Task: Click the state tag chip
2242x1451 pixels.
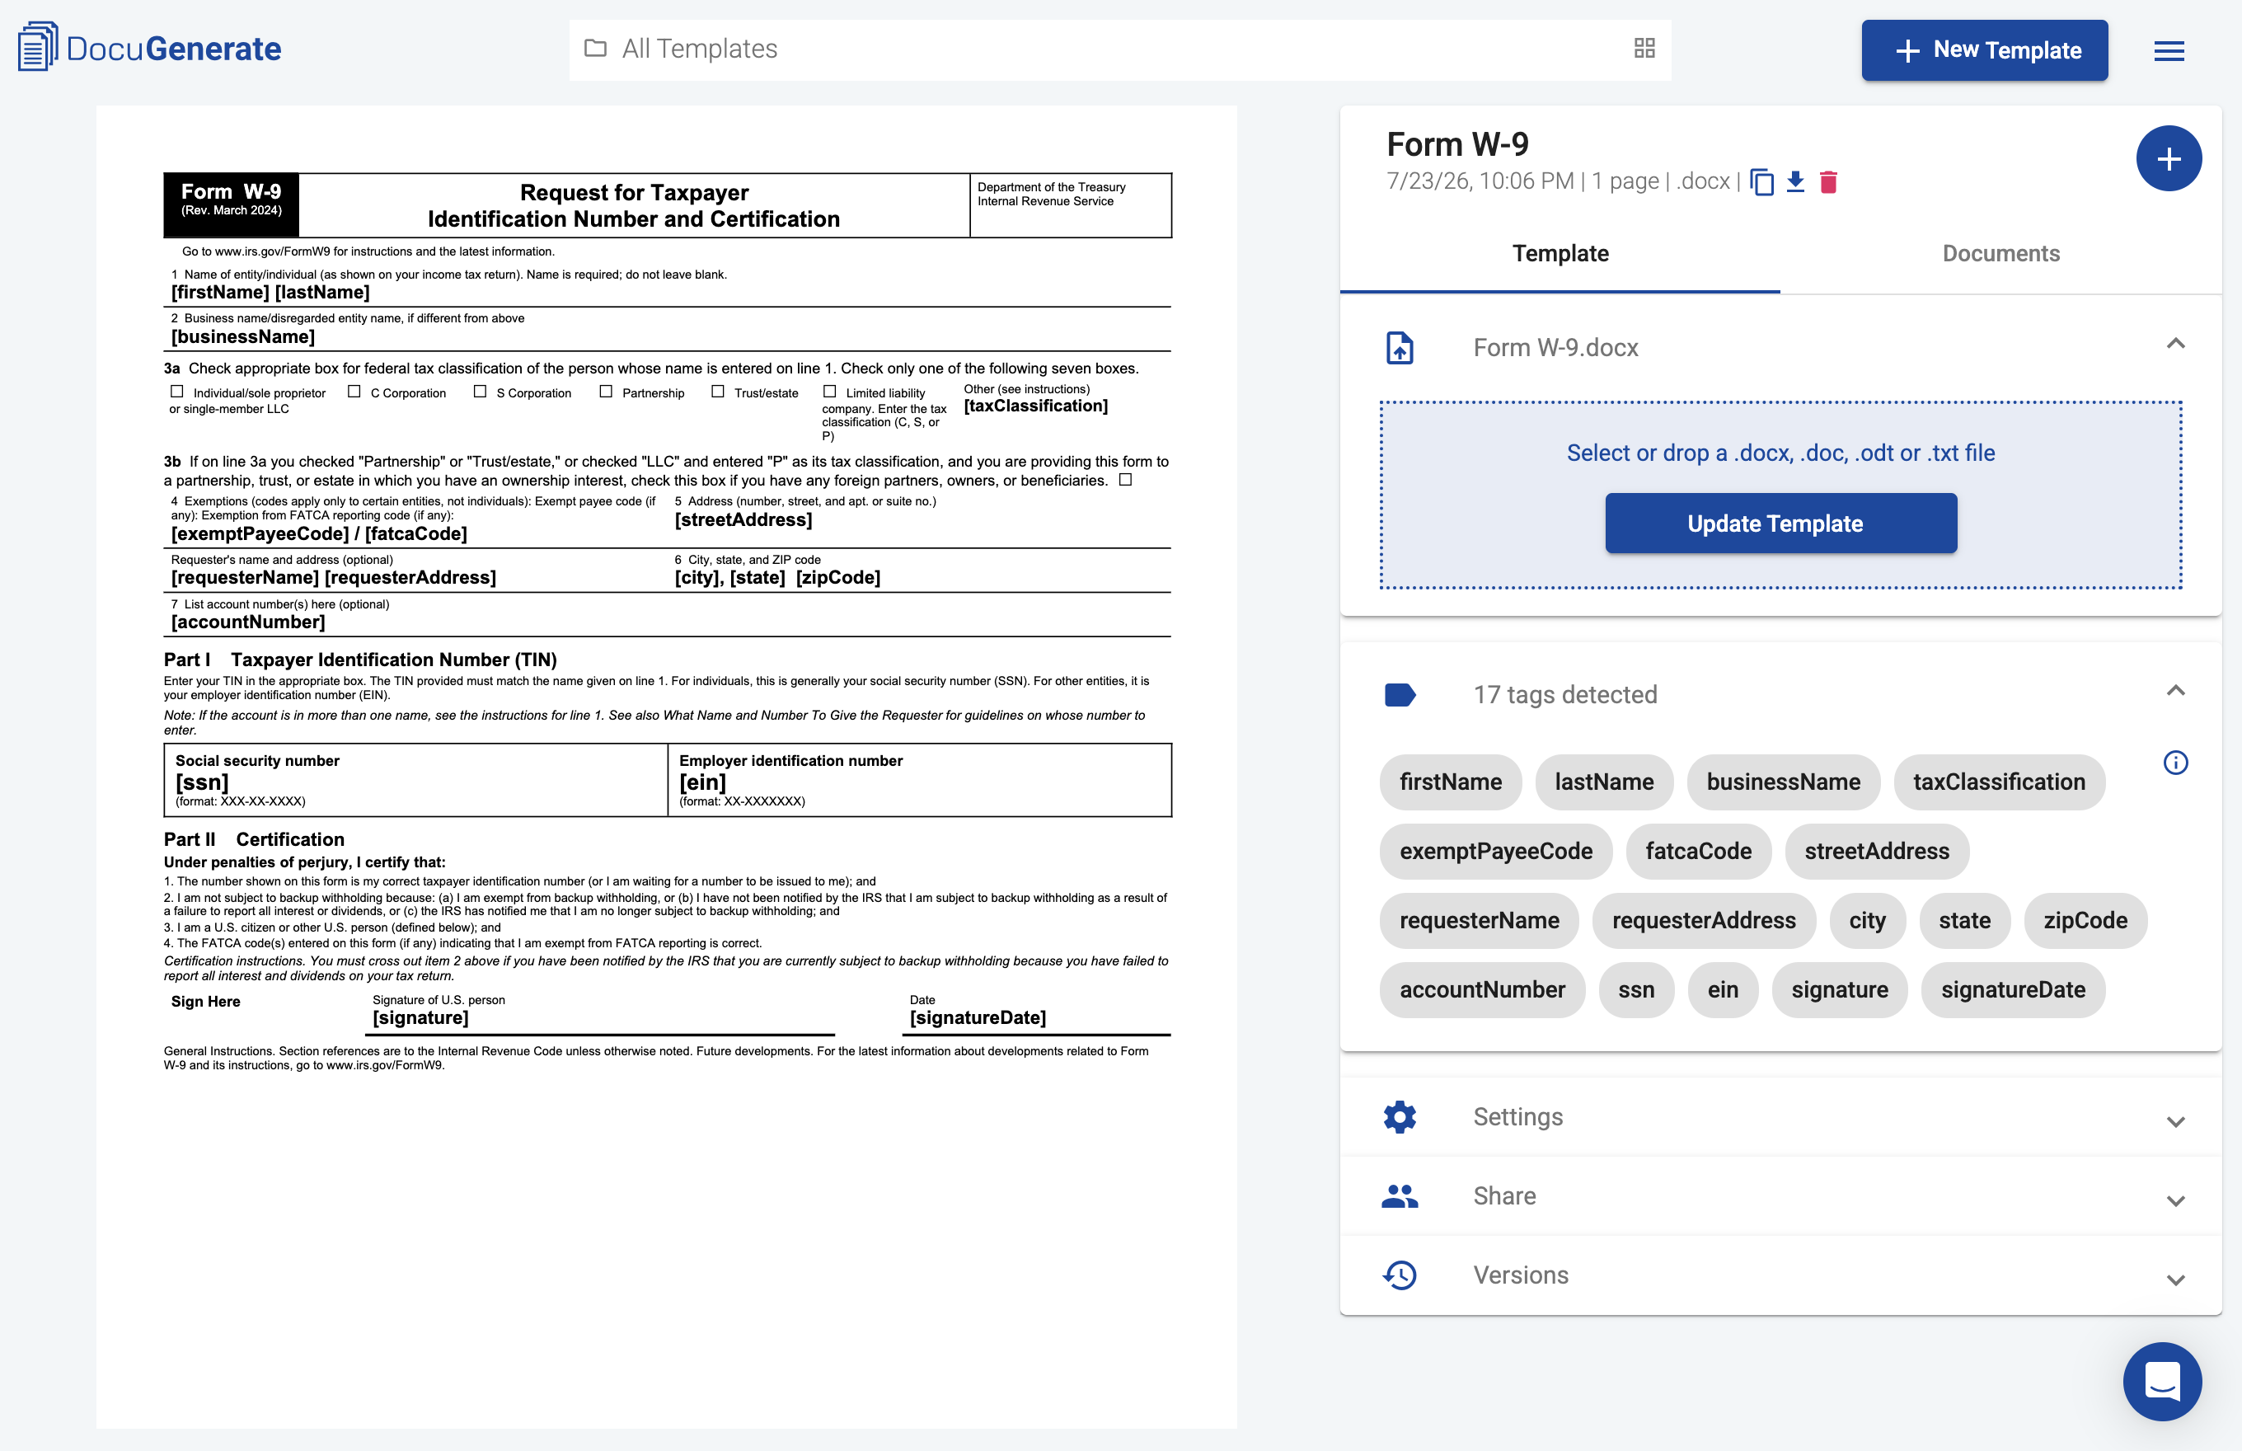Action: pyautogui.click(x=1964, y=921)
